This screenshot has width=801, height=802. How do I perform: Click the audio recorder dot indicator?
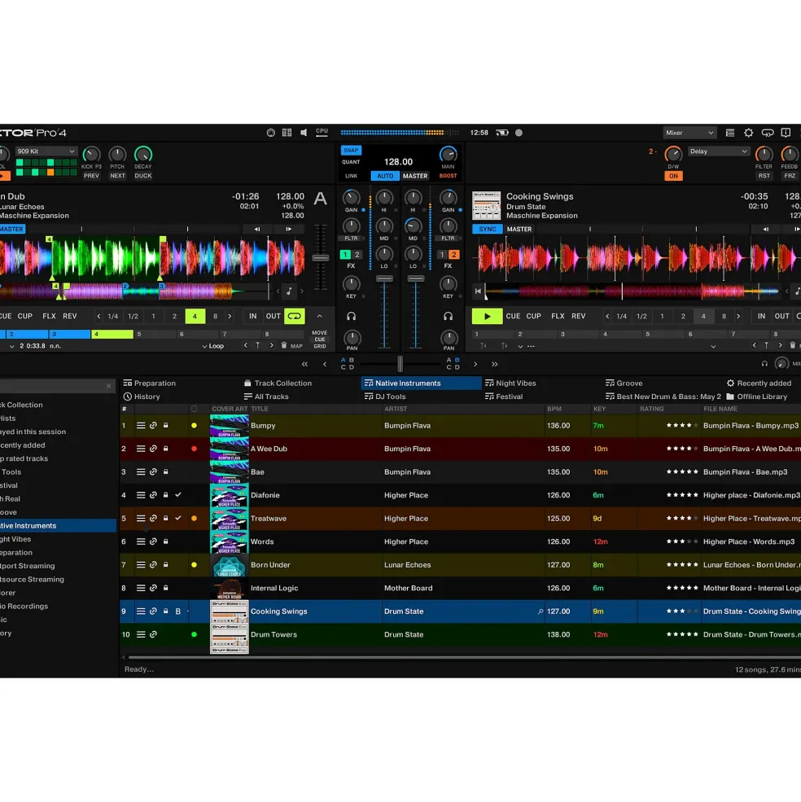[519, 133]
